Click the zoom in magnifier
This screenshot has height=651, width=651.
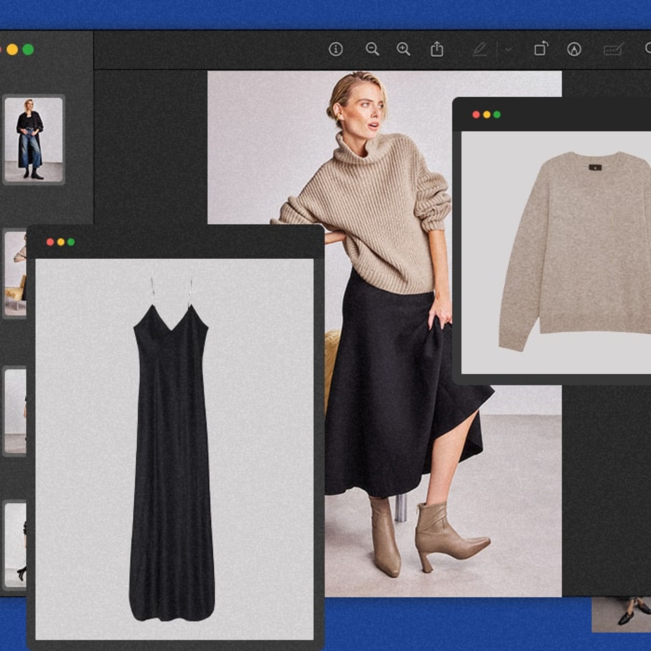403,50
